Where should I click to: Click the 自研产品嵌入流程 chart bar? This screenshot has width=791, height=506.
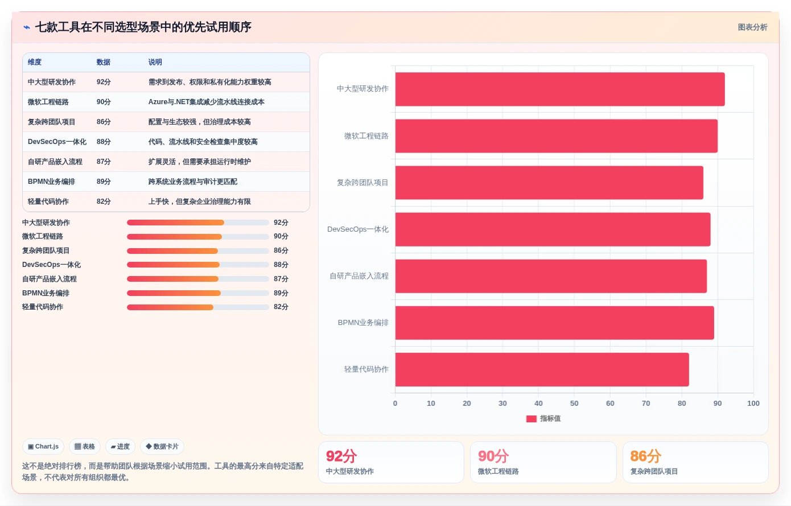[x=551, y=276]
